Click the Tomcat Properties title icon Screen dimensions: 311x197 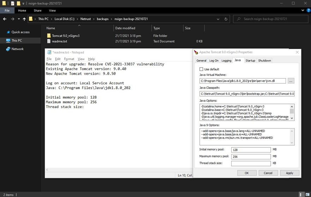(196, 52)
